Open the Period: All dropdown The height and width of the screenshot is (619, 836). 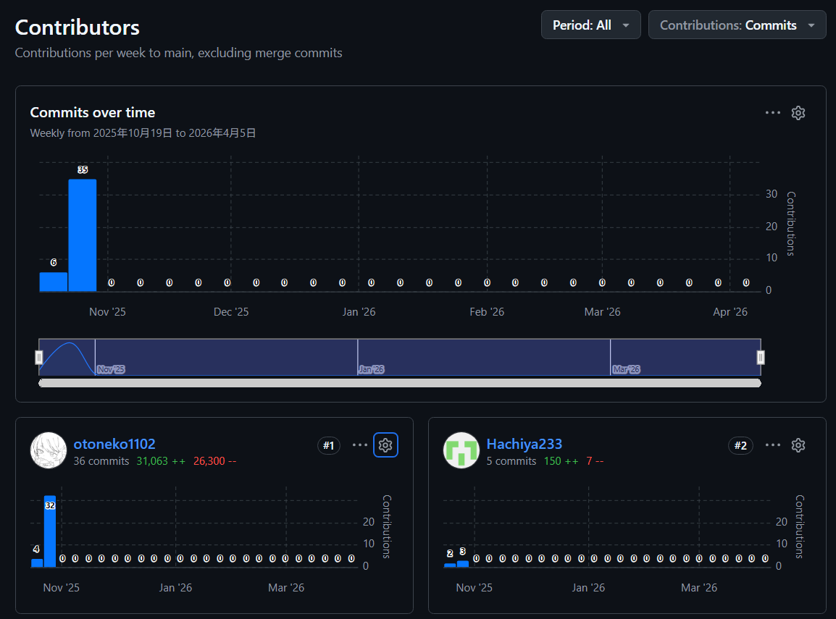pyautogui.click(x=590, y=25)
